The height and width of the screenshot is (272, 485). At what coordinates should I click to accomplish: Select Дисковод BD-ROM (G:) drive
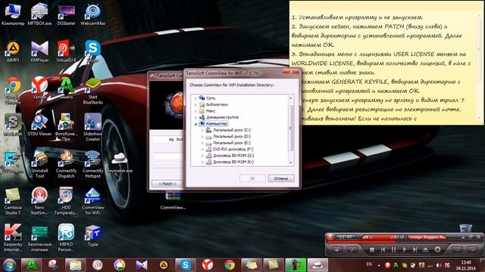pos(233,156)
